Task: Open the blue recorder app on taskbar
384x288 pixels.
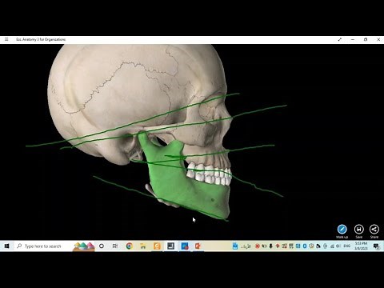Action: [185, 246]
